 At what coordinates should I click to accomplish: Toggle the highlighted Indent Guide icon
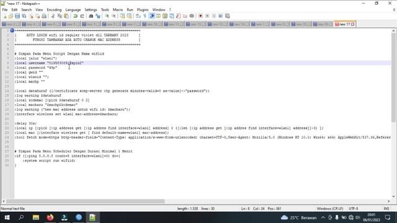(x=152, y=16)
